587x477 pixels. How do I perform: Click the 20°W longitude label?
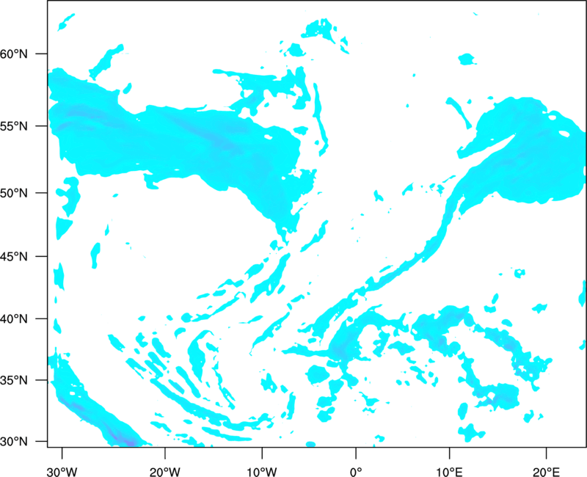pyautogui.click(x=164, y=472)
